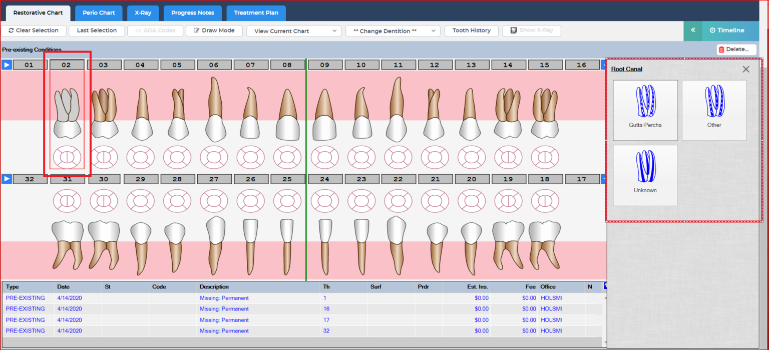
Task: Toggle tooth number 25 label
Action: pos(287,179)
